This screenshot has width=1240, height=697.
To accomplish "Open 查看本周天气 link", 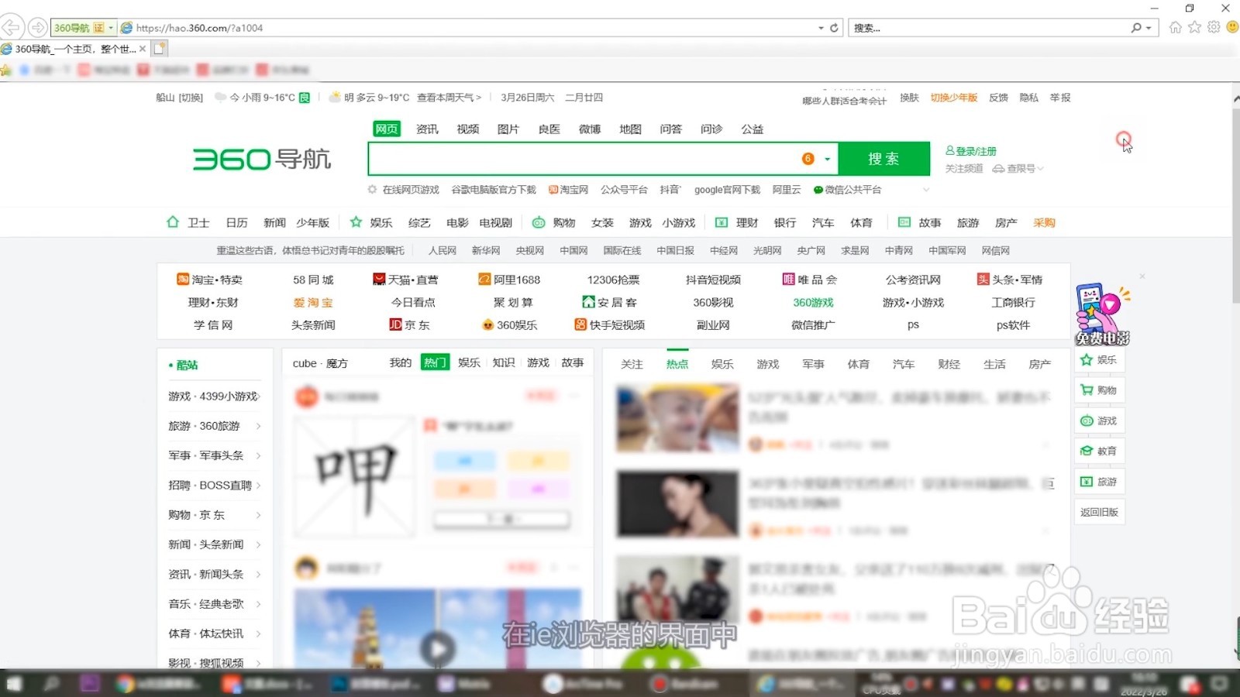I will pos(449,98).
